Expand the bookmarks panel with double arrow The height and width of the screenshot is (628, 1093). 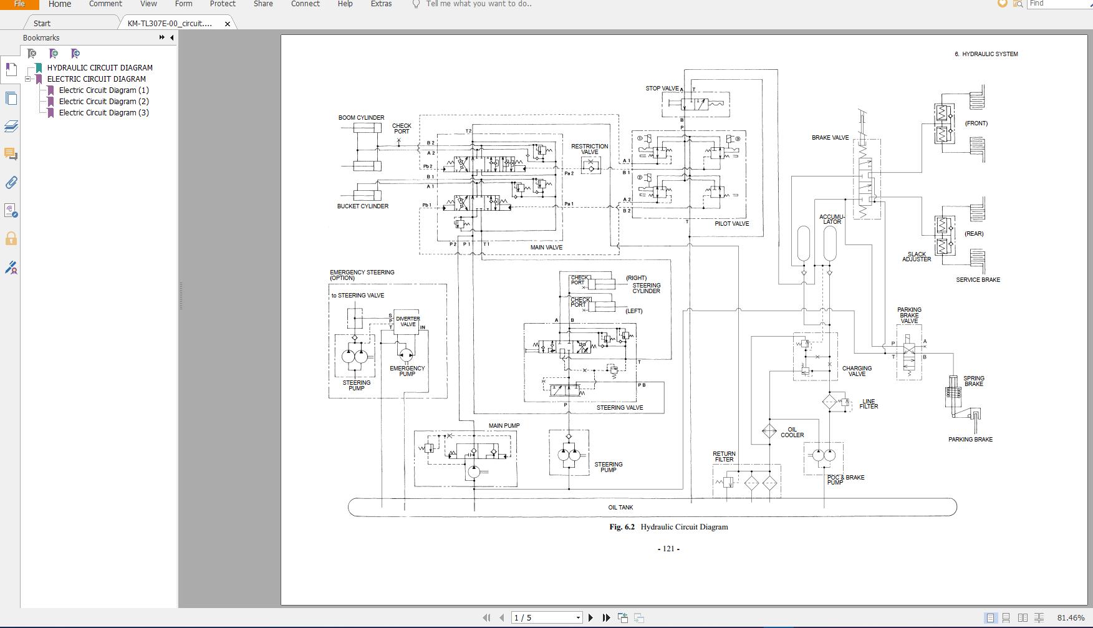(162, 37)
